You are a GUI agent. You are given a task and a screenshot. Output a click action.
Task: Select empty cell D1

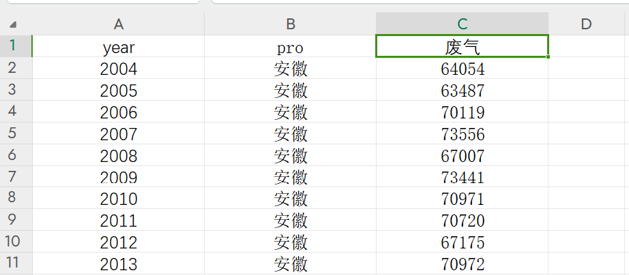pyautogui.click(x=586, y=47)
